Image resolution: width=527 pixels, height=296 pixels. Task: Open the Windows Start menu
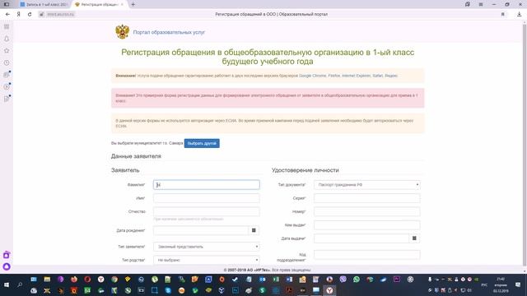[x=7, y=285]
